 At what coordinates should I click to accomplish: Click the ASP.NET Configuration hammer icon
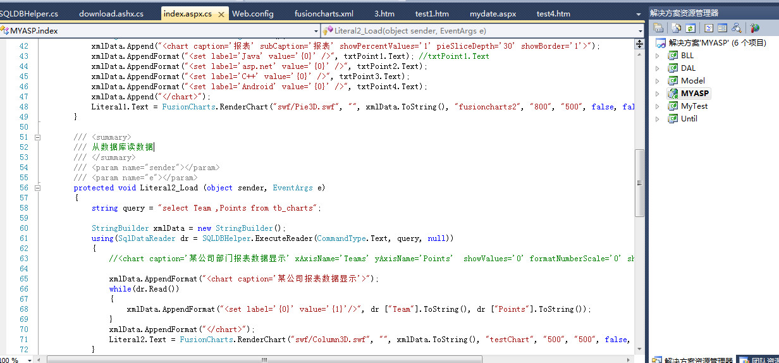pyautogui.click(x=754, y=28)
